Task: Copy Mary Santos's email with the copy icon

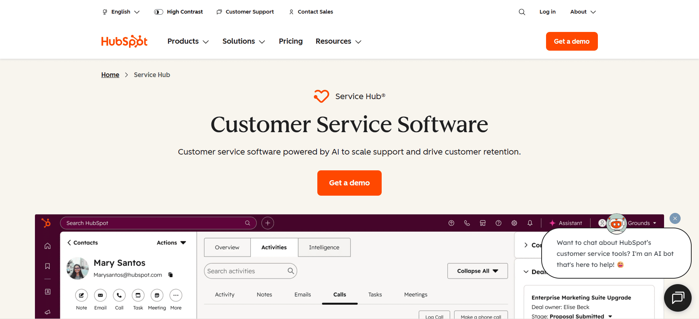Action: pyautogui.click(x=171, y=275)
